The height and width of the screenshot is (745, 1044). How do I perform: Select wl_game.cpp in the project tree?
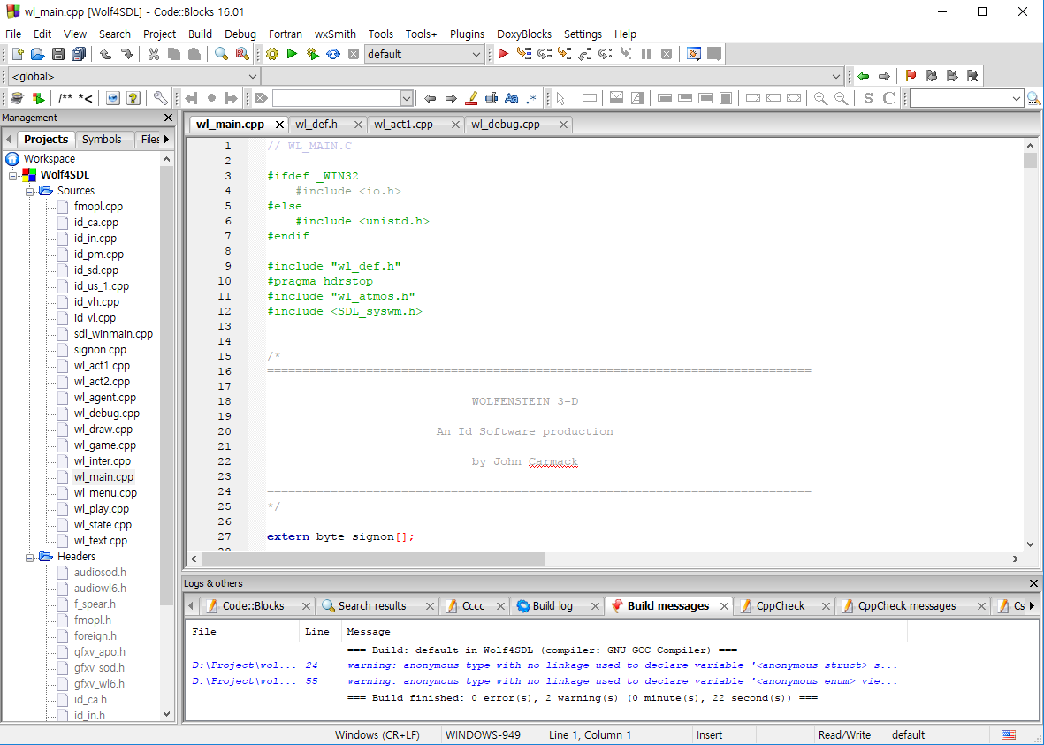pos(104,445)
